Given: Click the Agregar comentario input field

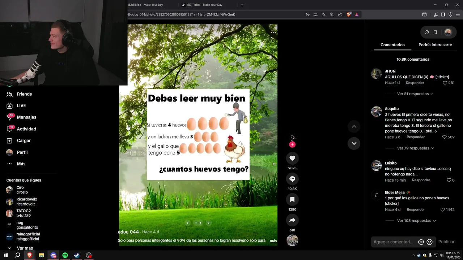Looking at the screenshot, I should pyautogui.click(x=393, y=242).
